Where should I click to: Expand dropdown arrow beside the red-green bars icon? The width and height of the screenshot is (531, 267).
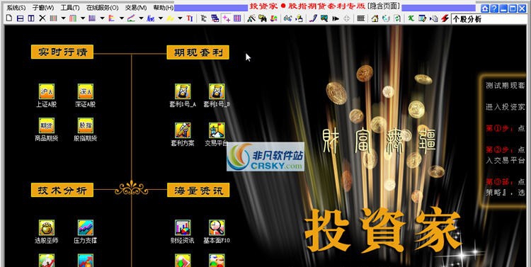point(83,18)
